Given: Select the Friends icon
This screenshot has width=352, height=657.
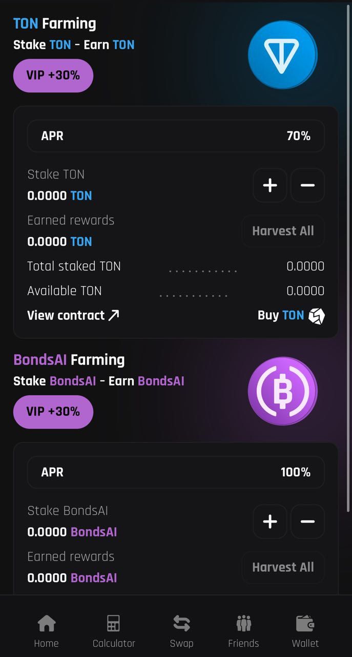Looking at the screenshot, I should (x=243, y=623).
